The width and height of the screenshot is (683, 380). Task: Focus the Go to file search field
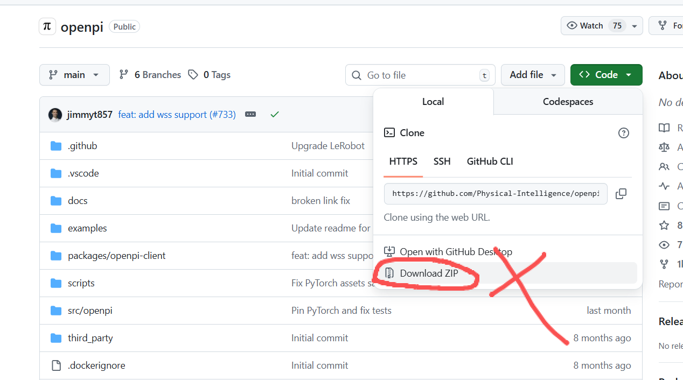click(x=420, y=75)
